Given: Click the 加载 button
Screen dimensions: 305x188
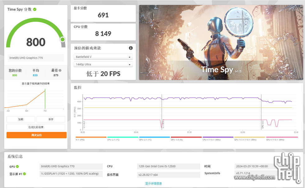Looking at the screenshot, I should tap(21, 119).
